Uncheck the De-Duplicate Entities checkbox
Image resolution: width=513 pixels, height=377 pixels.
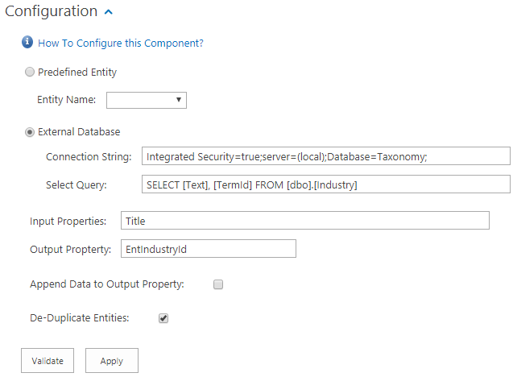(163, 318)
